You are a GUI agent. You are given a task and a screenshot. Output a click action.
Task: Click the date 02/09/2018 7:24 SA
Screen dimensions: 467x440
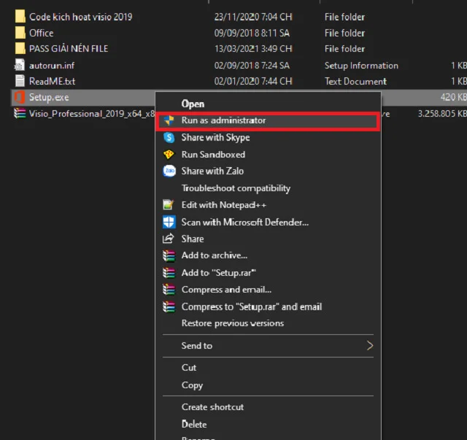pos(252,65)
